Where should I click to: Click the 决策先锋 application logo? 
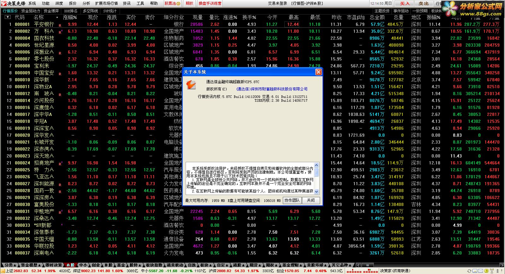pyautogui.click(x=13, y=3)
